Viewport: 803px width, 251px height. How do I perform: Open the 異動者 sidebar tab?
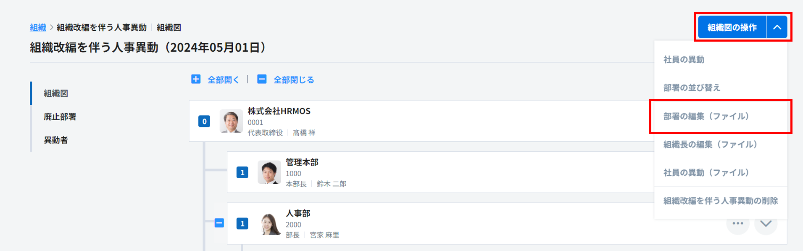pos(56,140)
